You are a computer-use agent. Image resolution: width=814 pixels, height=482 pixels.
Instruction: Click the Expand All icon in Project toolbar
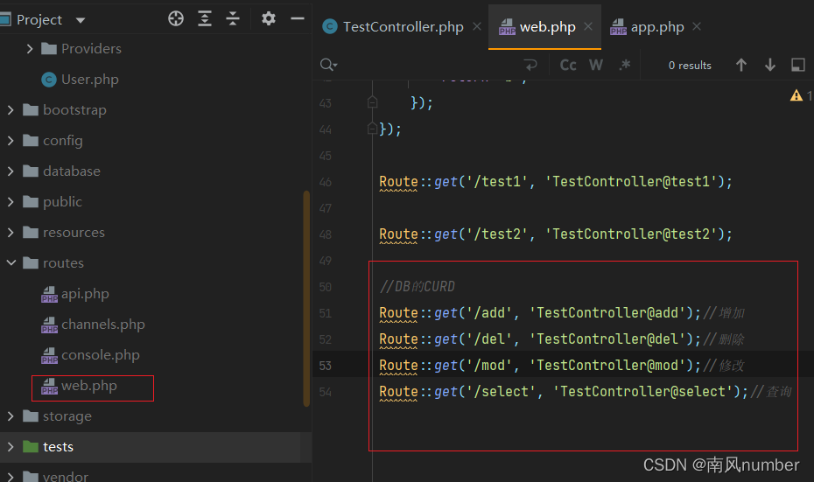pyautogui.click(x=205, y=18)
